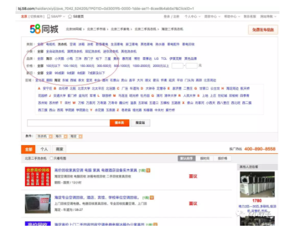Open the 58首页 home icon link
Viewport: 284px width, 232px height.
coord(76,17)
